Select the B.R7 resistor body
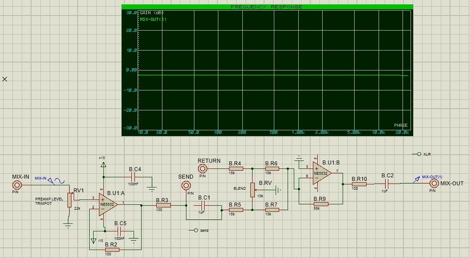This screenshot has width=470, height=258. 272,210
